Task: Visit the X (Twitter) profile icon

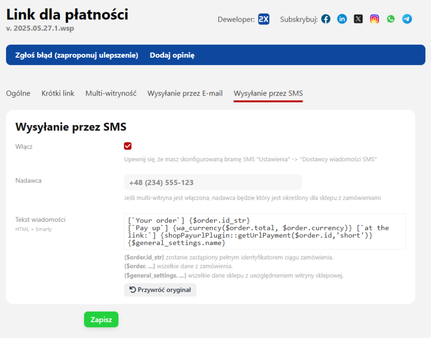Action: click(x=358, y=19)
